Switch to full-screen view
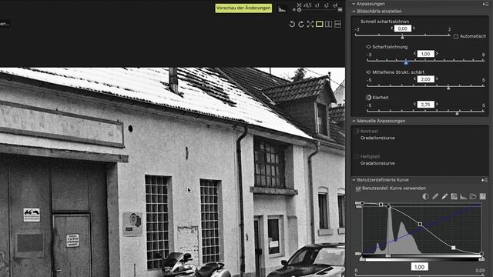 pos(310,24)
